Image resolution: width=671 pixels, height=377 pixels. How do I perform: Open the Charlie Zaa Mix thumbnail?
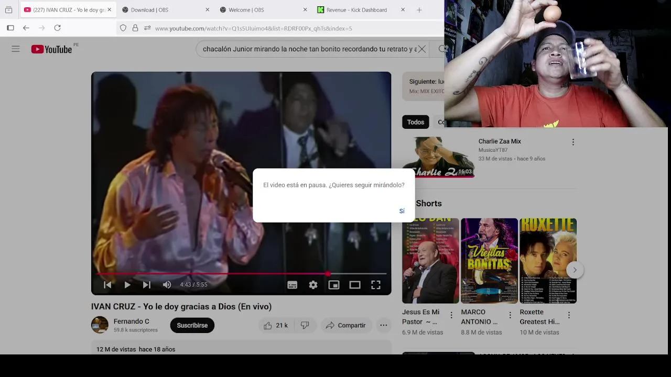[x=438, y=157]
